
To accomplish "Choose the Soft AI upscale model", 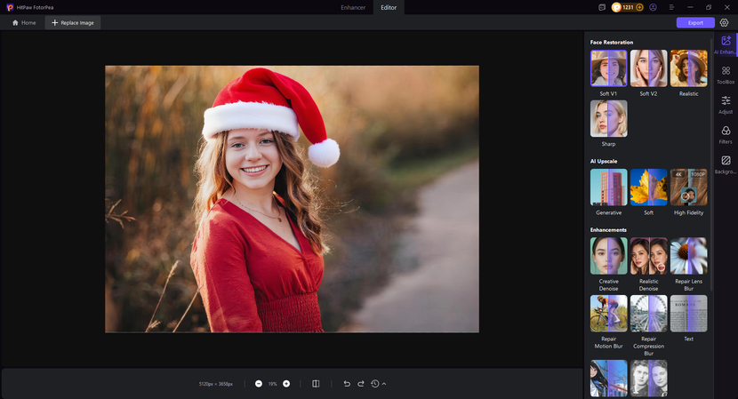I will pos(648,188).
